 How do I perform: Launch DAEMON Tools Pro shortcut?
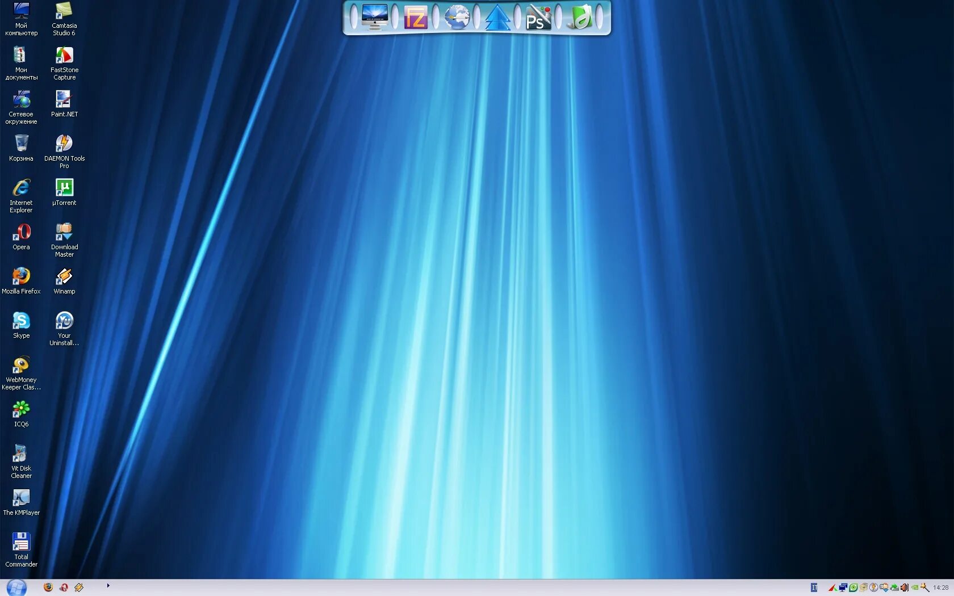[x=64, y=152]
